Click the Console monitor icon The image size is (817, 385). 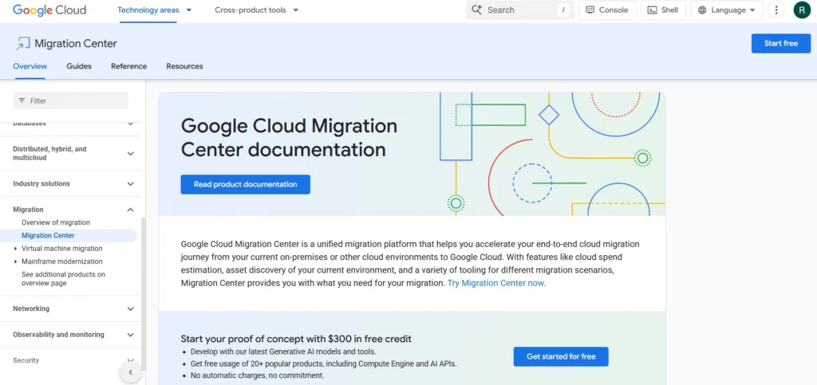coord(590,10)
